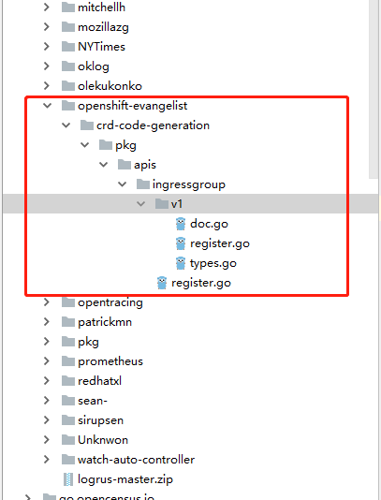
Task: Collapse the openshift-evangelist folder
Action: point(47,106)
